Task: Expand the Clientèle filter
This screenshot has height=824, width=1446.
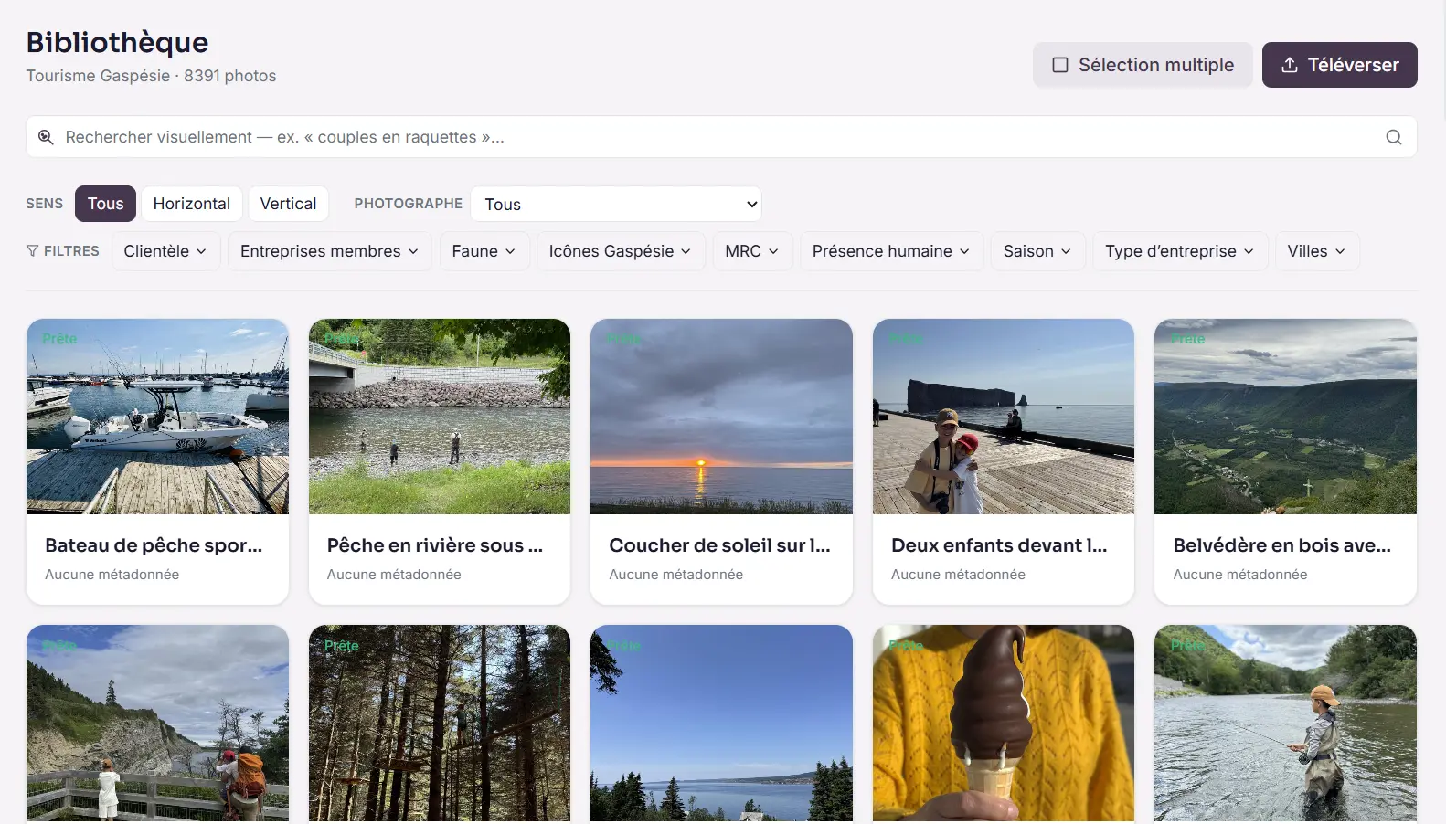Action: (x=165, y=251)
